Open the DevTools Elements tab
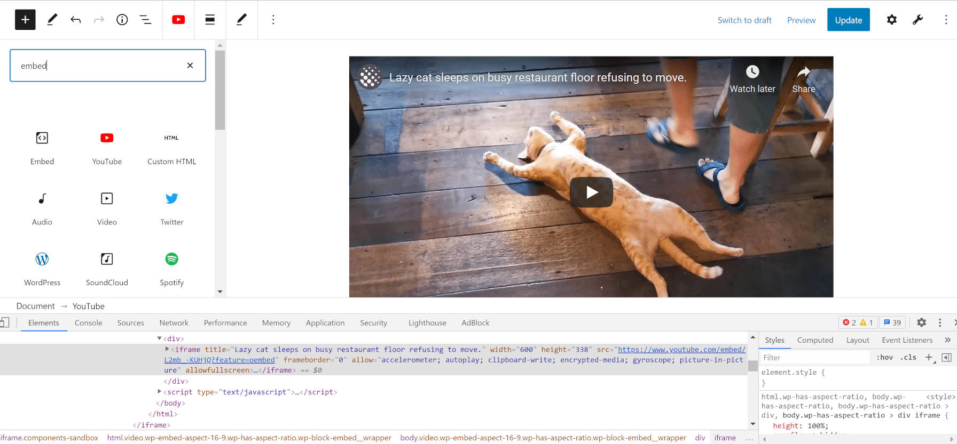The image size is (957, 444). [x=44, y=322]
